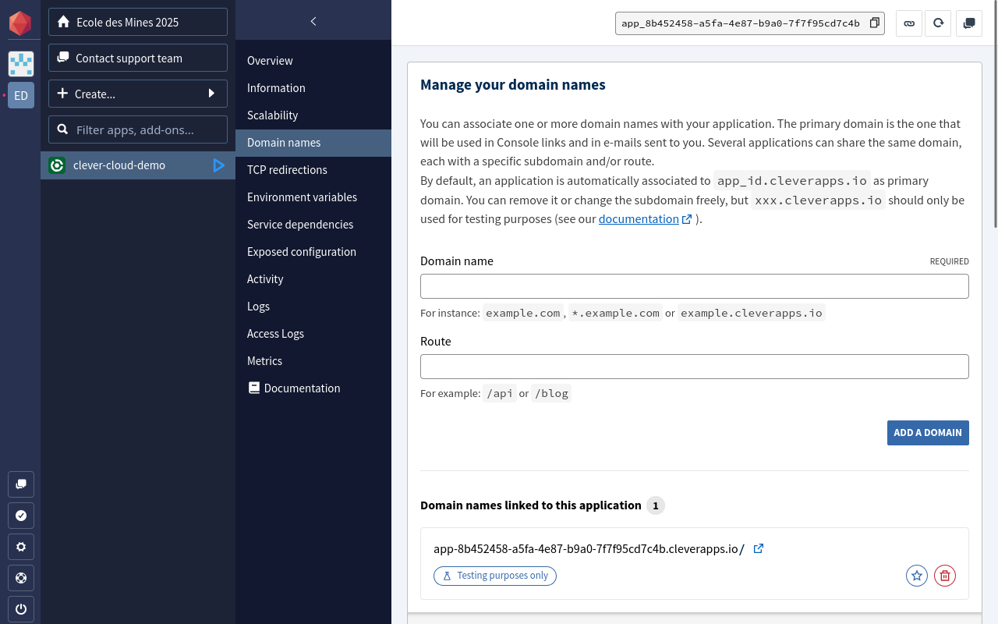Switch to the TCP redirections section

tap(286, 169)
